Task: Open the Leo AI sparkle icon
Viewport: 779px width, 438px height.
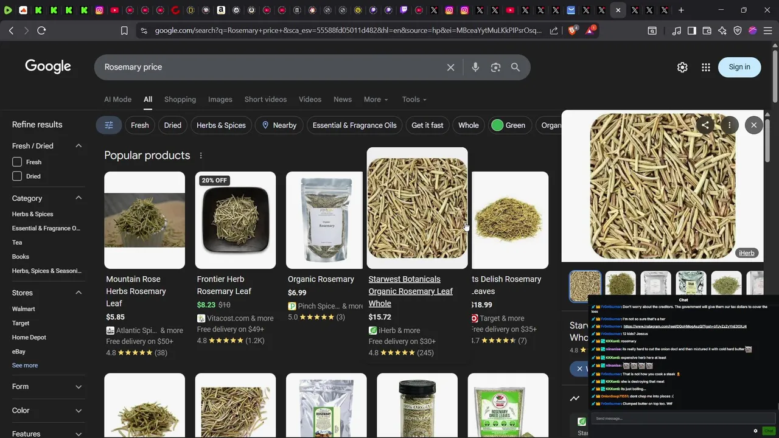Action: (722, 30)
